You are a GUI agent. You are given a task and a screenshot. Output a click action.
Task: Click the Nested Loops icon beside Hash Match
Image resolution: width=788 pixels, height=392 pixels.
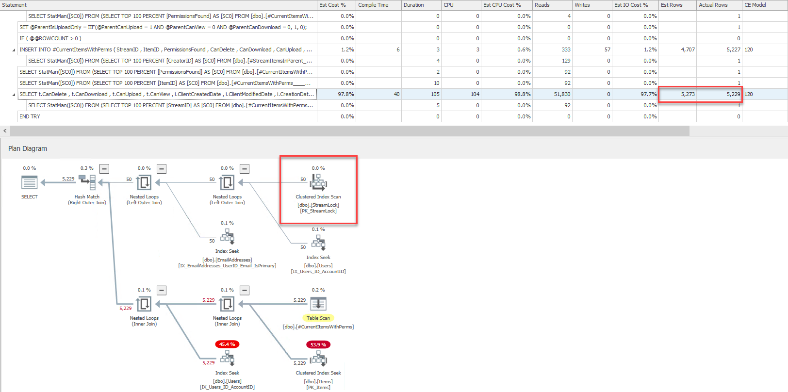[x=144, y=182]
